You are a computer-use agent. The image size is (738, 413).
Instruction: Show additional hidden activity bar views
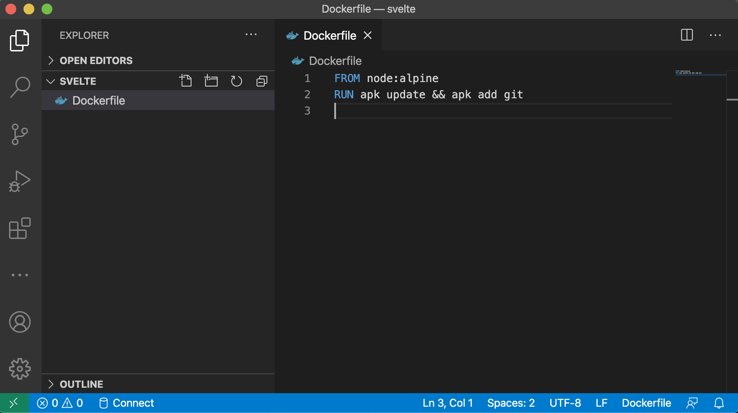[x=19, y=275]
